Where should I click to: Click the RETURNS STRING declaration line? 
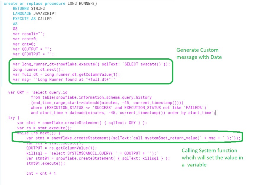click(28, 9)
